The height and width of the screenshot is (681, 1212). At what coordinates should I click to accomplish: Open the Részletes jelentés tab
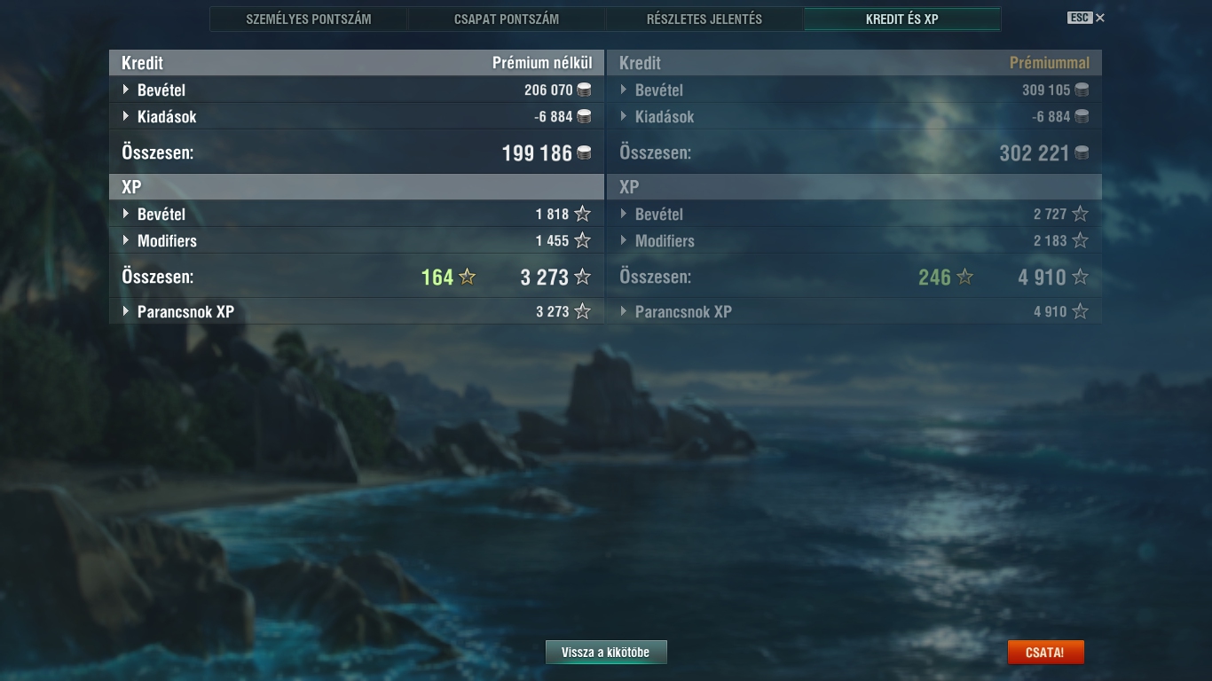(704, 19)
